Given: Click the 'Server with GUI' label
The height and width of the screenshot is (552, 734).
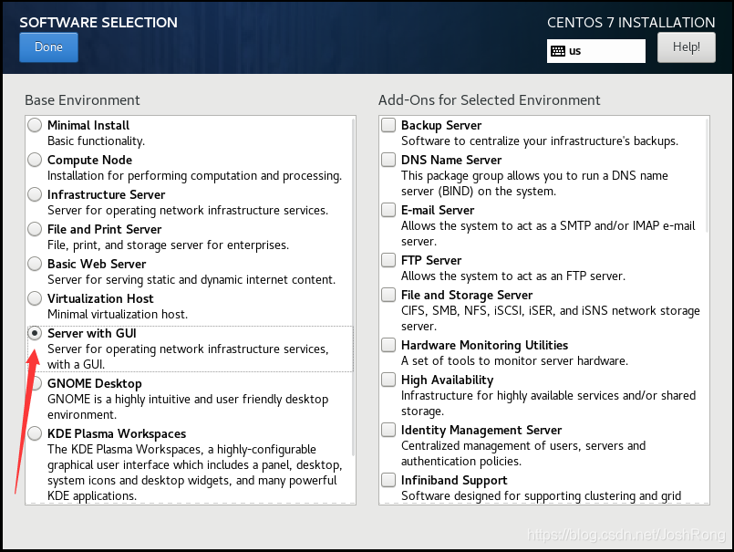Looking at the screenshot, I should 92,333.
